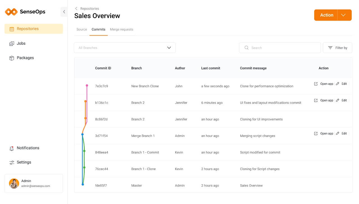
Task: Click the SenseOps logo icon
Action: (11, 12)
